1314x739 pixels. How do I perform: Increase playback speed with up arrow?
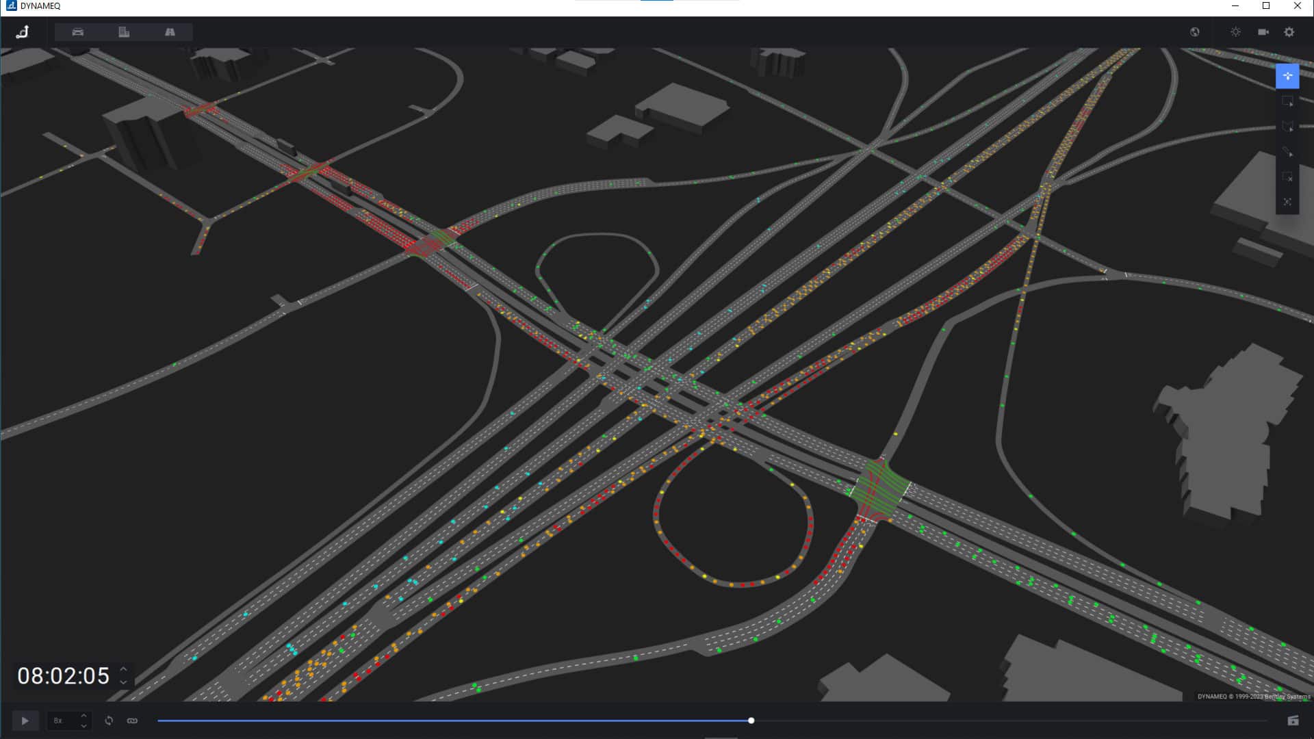(x=83, y=716)
